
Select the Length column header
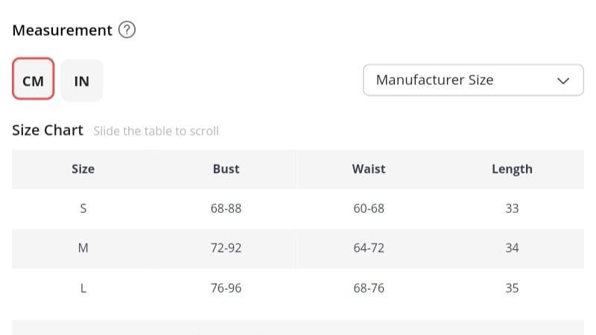[512, 169]
